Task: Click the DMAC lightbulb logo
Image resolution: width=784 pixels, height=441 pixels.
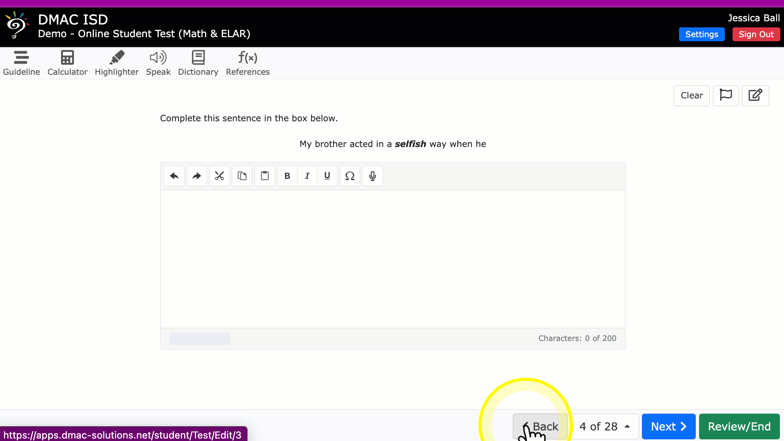Action: pyautogui.click(x=16, y=25)
